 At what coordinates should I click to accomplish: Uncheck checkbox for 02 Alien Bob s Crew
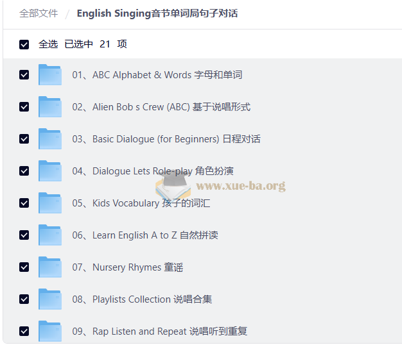click(24, 106)
